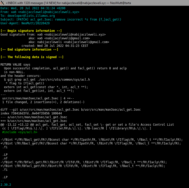Image resolution: width=189 pixels, height=188 pixels.
Task: Click the 2.30.2 git version footer
Action: coord(6,185)
